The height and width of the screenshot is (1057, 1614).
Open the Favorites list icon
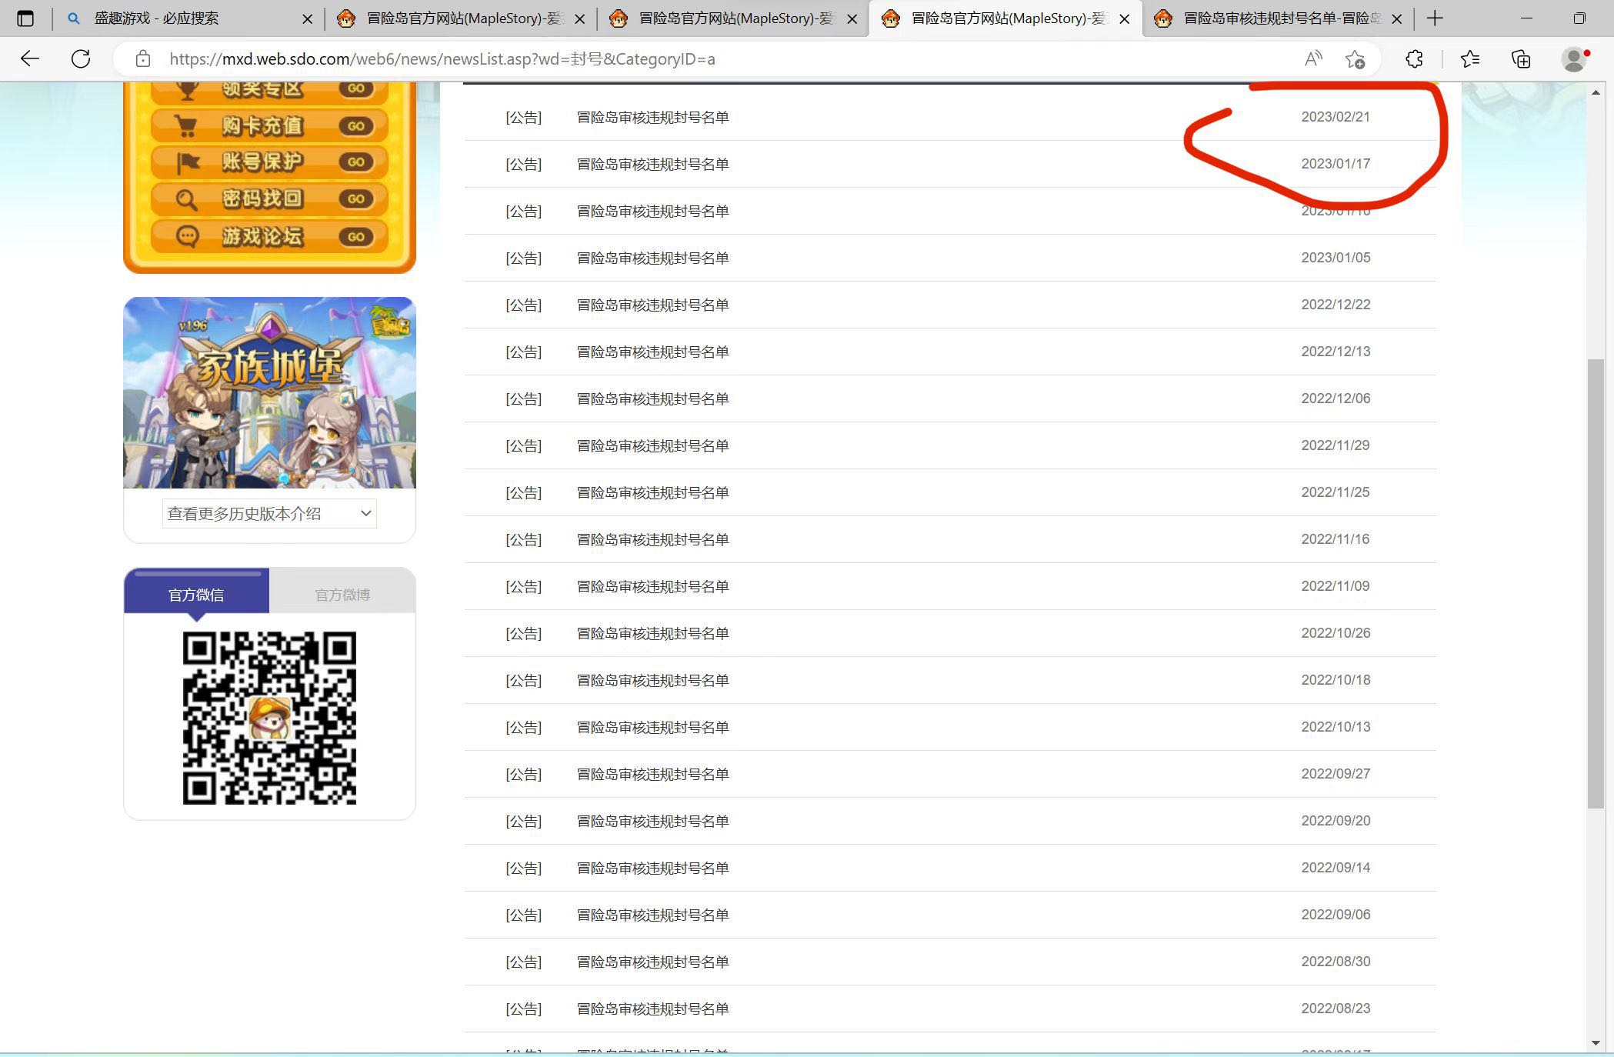(x=1470, y=58)
